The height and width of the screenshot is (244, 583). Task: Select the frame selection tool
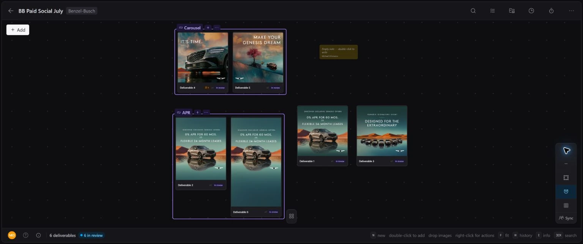tap(566, 178)
